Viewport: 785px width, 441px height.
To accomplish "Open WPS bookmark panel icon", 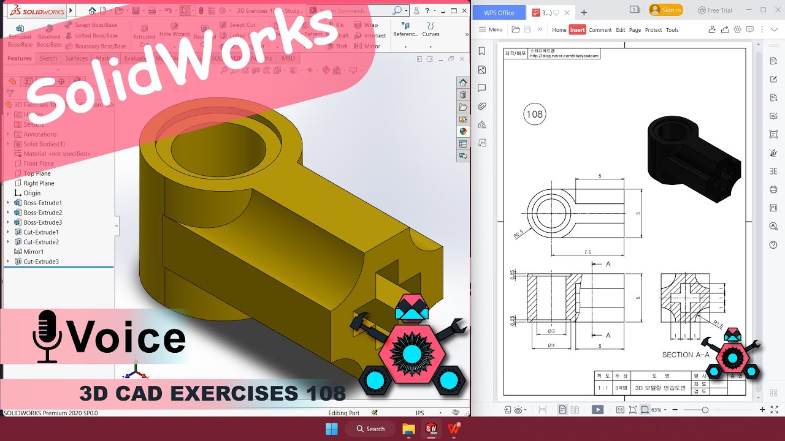I will (x=482, y=51).
